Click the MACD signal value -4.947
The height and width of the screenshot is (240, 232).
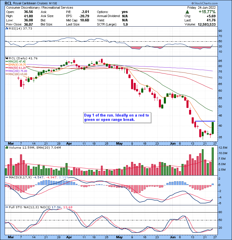tap(51, 178)
